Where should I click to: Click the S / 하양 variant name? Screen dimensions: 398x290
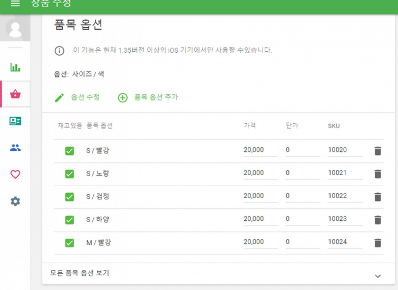pyautogui.click(x=98, y=219)
